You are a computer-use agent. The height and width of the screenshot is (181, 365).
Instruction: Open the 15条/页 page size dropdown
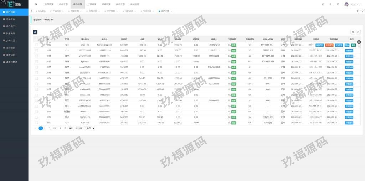(x=89, y=128)
